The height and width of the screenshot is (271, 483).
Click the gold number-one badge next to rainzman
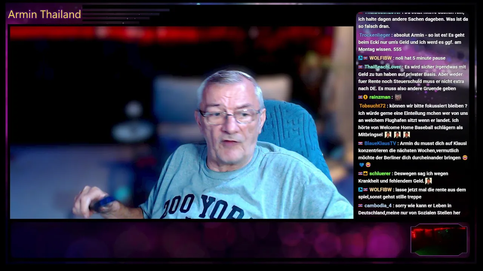pos(365,97)
